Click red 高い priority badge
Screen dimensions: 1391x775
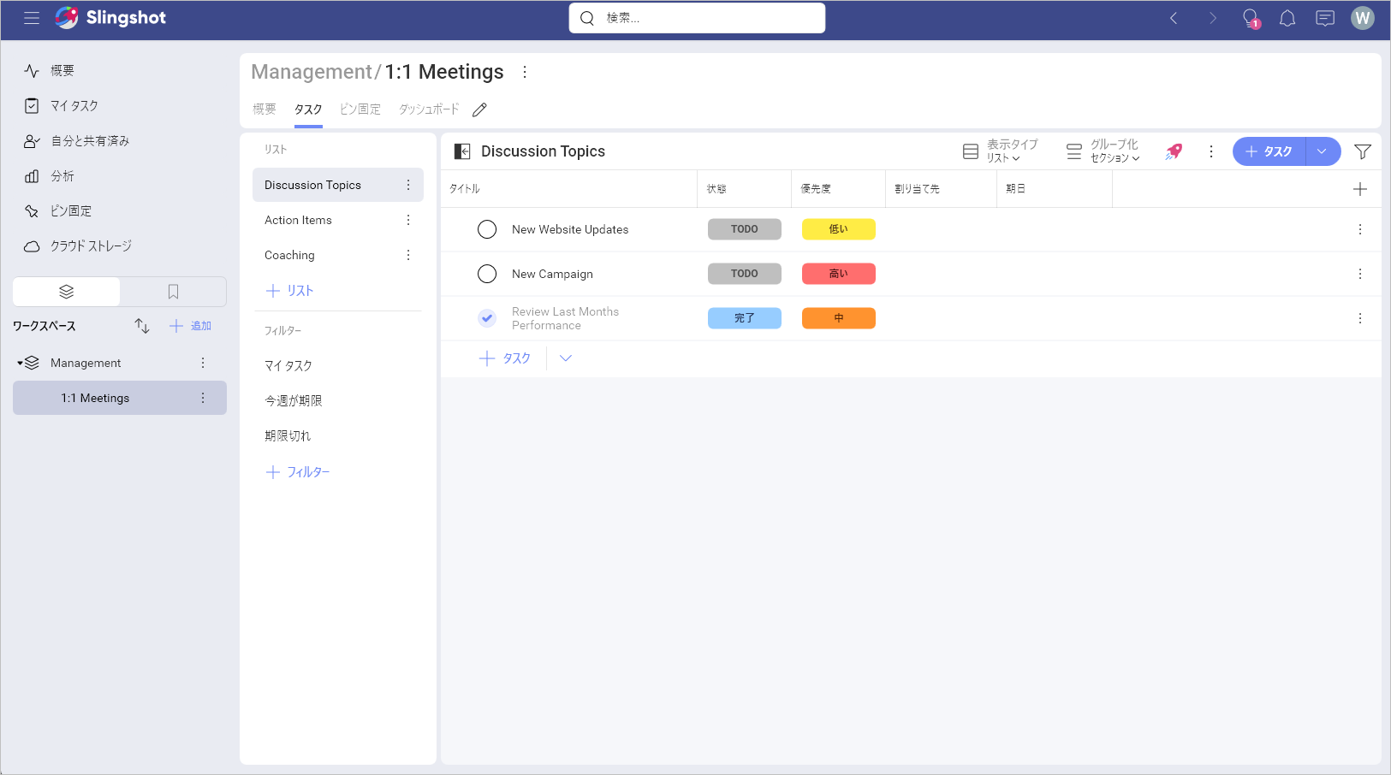[x=839, y=274]
